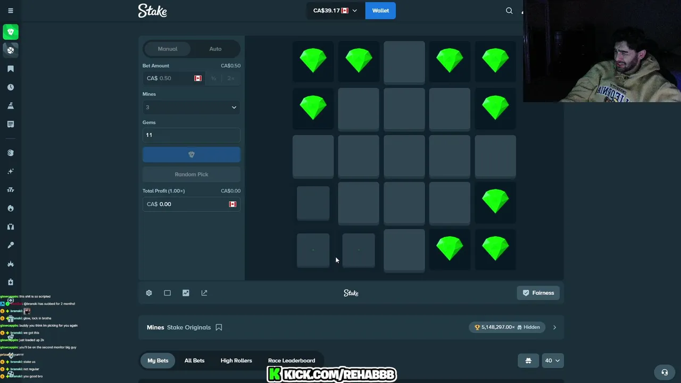Open the green Casino cards icon
The image size is (681, 383).
pos(10,32)
